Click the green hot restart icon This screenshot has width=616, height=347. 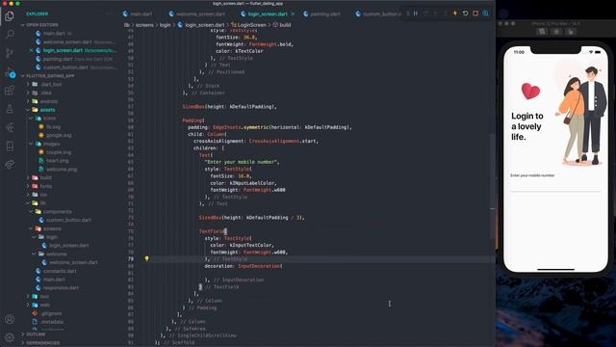[465, 13]
